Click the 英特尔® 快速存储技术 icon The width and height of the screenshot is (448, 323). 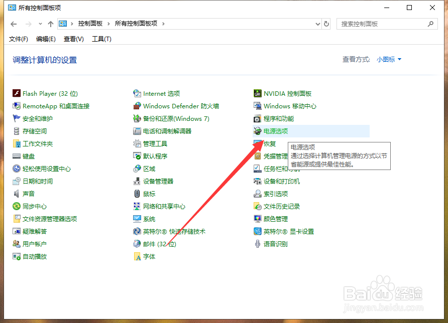pyautogui.click(x=137, y=231)
